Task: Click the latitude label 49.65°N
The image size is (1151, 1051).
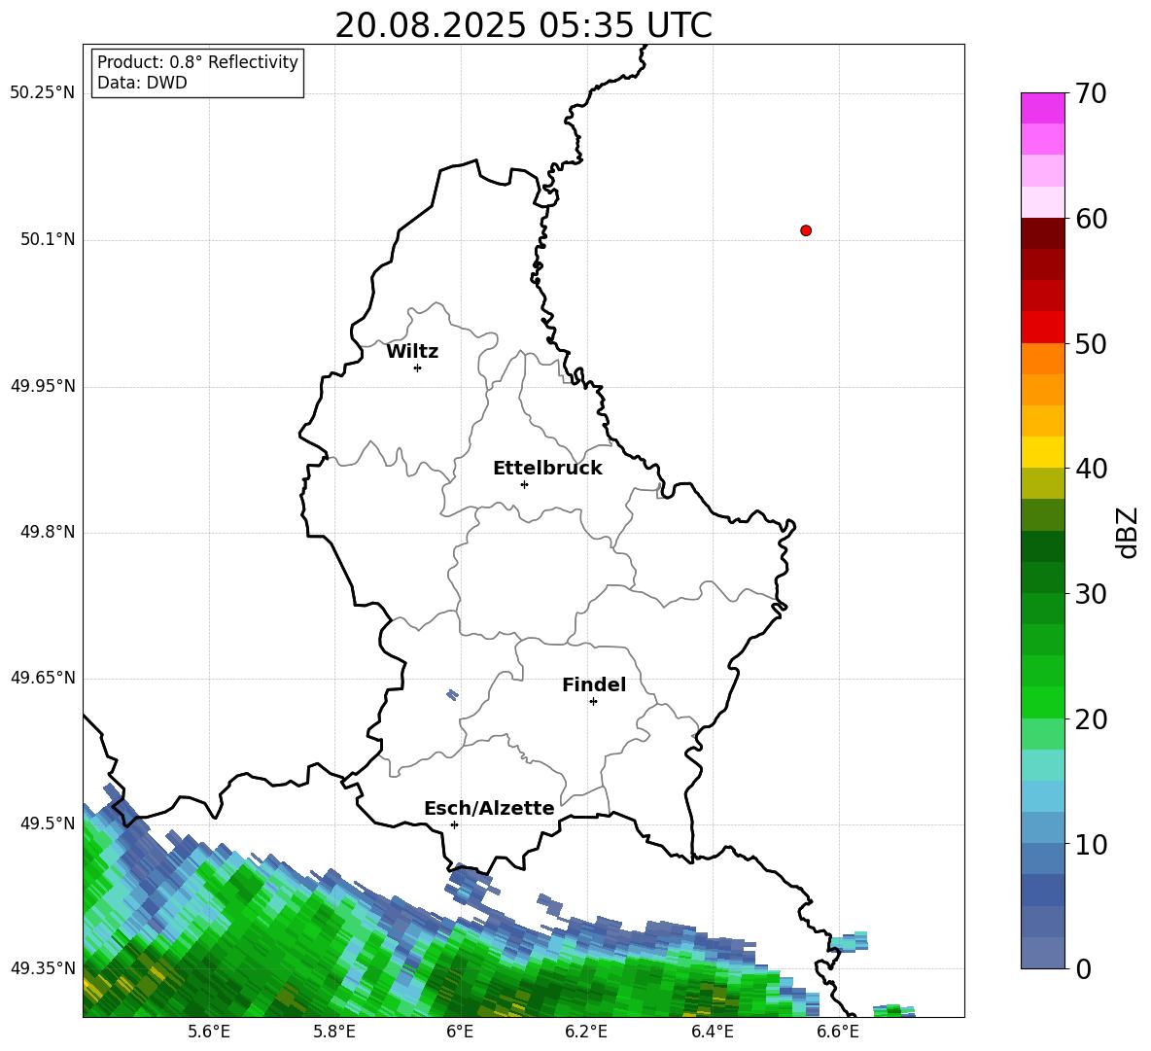Action: tap(43, 678)
